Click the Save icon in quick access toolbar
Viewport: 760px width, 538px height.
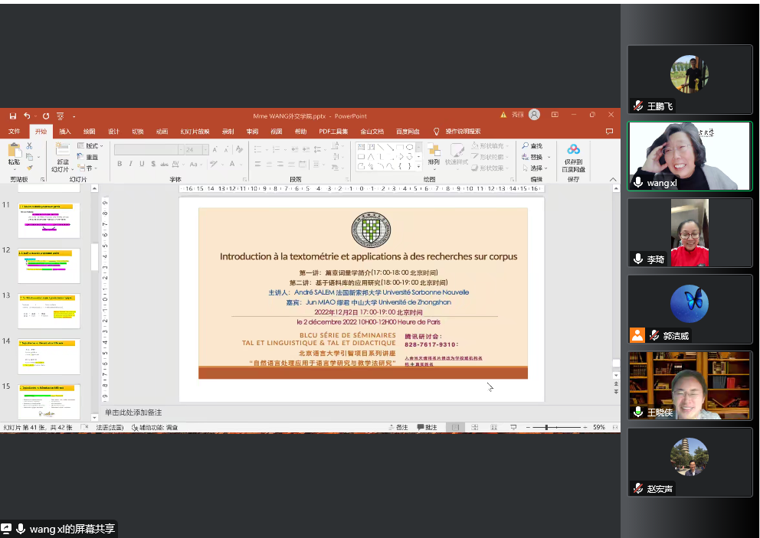(13, 116)
